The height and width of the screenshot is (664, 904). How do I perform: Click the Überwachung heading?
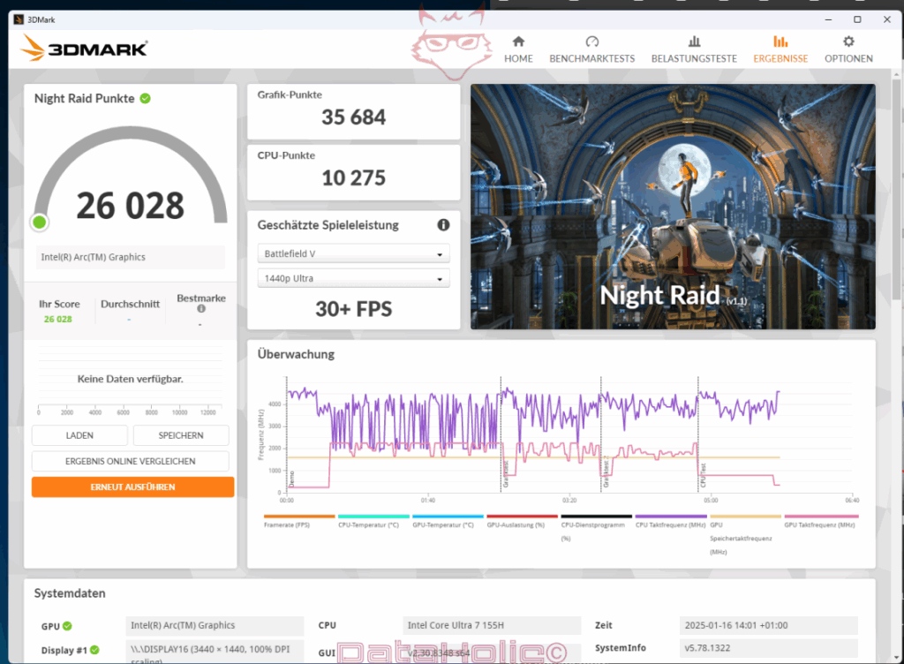[296, 354]
